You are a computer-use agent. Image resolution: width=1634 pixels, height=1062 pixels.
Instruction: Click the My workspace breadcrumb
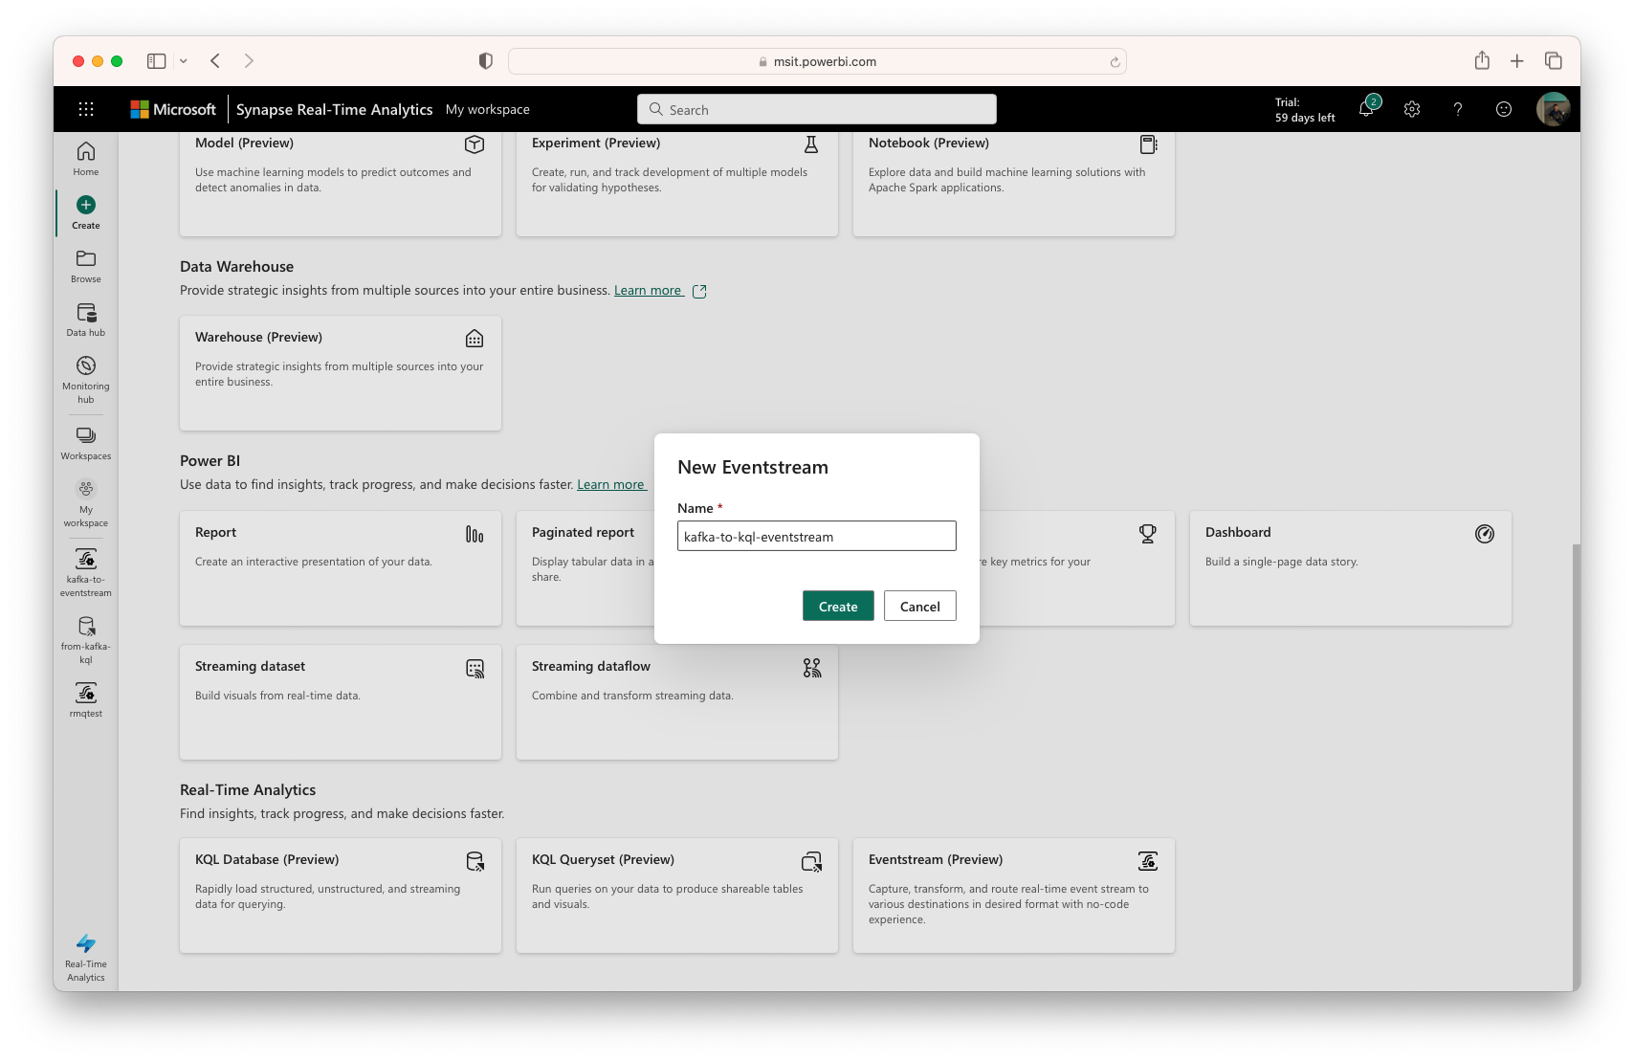tap(488, 109)
